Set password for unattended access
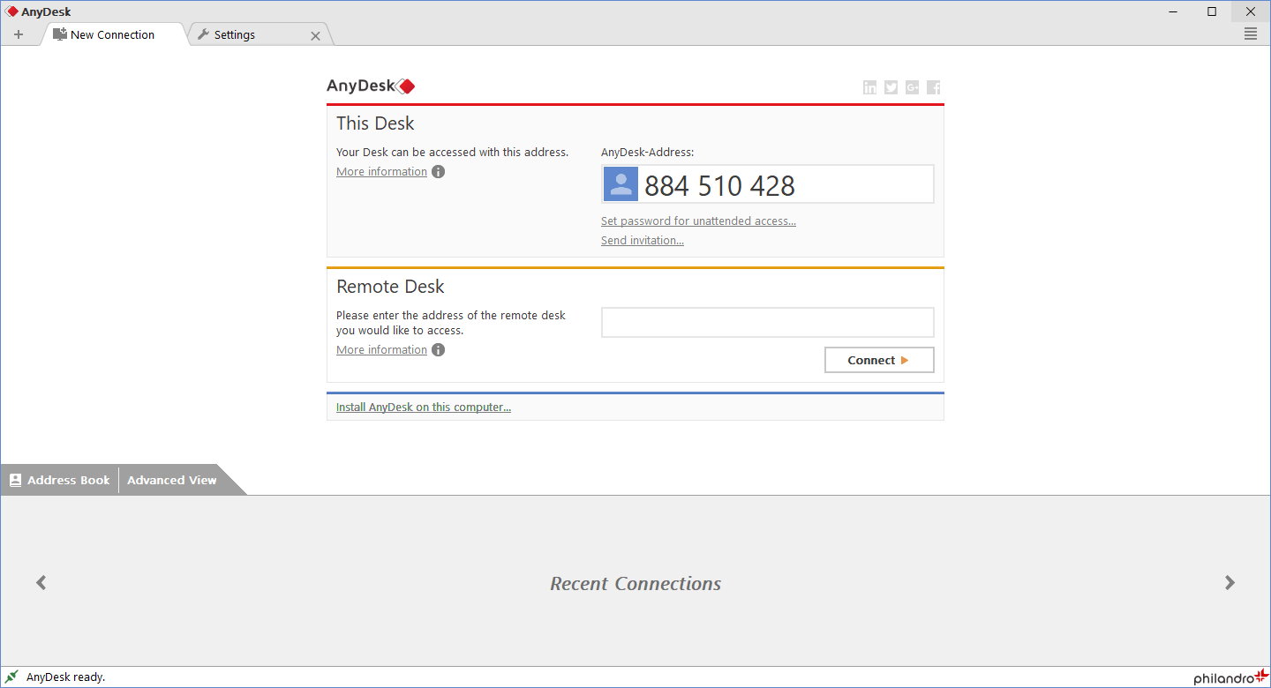The width and height of the screenshot is (1271, 688). pyautogui.click(x=698, y=221)
